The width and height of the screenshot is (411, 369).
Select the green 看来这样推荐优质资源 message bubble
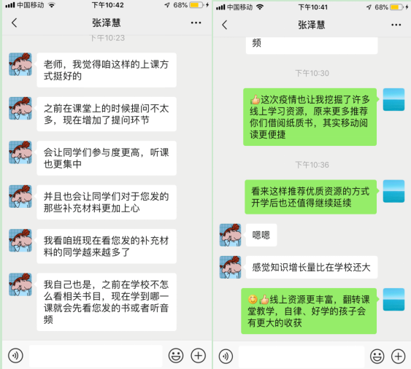pyautogui.click(x=310, y=197)
